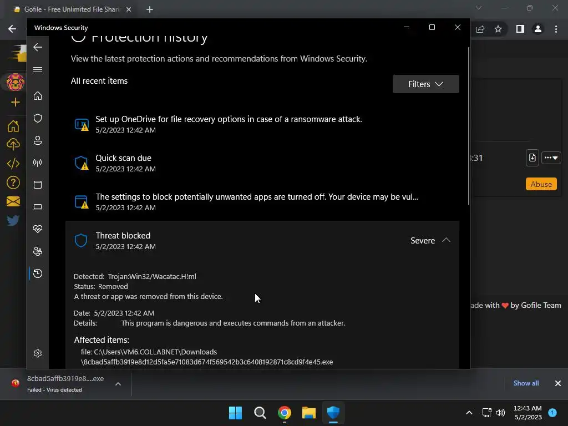Open Device performance & health heart icon
Screen dimensions: 568x426
pos(38,229)
